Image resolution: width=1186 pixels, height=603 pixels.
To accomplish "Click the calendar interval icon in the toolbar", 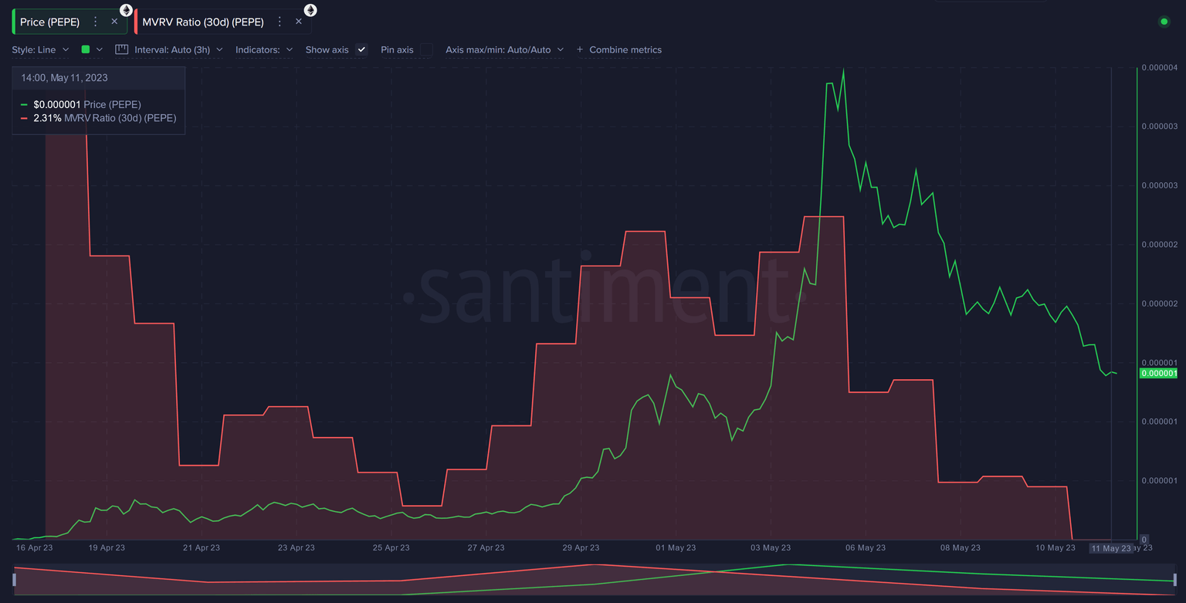I will [121, 49].
